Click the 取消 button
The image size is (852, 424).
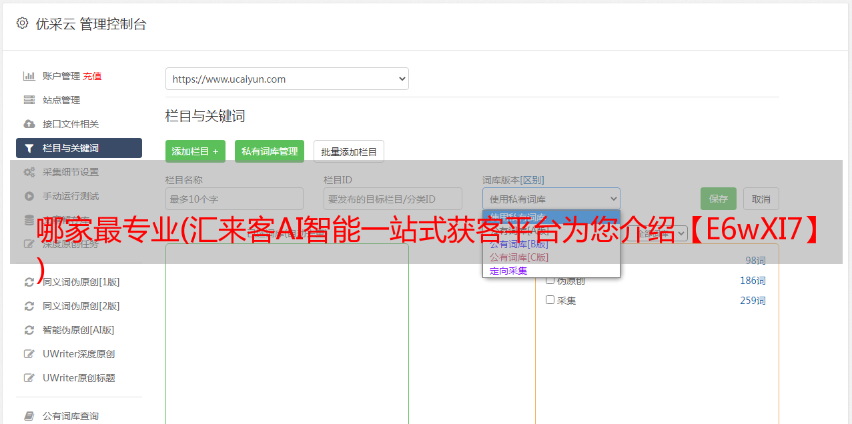(761, 199)
